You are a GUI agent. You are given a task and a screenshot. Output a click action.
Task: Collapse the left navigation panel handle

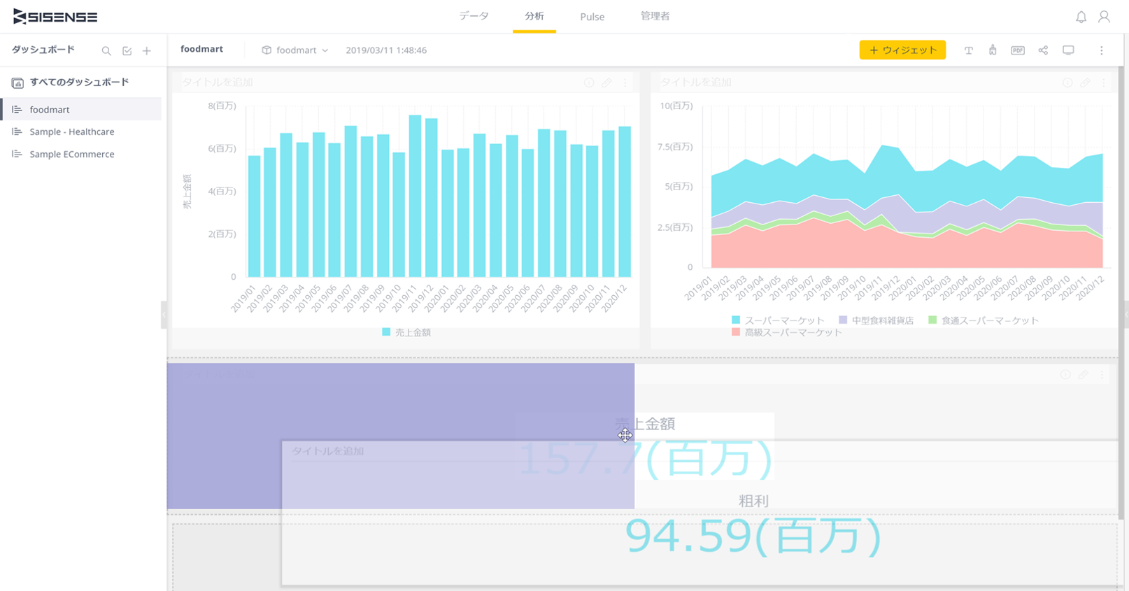coord(164,315)
